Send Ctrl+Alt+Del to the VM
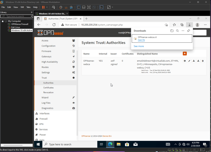211x152 pixels. click(53, 7)
